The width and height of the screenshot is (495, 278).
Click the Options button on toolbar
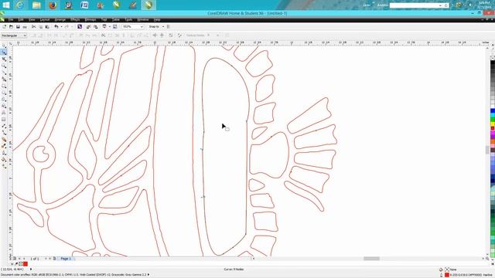coord(169,27)
